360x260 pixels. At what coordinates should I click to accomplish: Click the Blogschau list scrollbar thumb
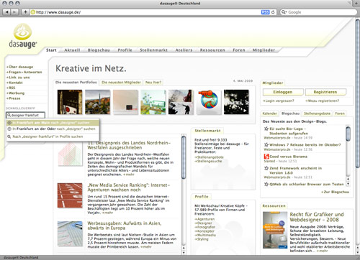pos(348,134)
